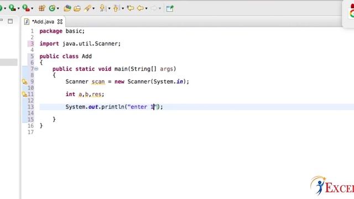Click the warning quick-fix icon on line 9
354x199 pixels.
coord(24,82)
